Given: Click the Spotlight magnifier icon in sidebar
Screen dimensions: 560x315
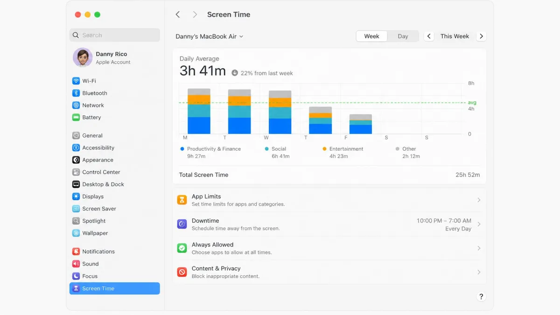Looking at the screenshot, I should 76,221.
